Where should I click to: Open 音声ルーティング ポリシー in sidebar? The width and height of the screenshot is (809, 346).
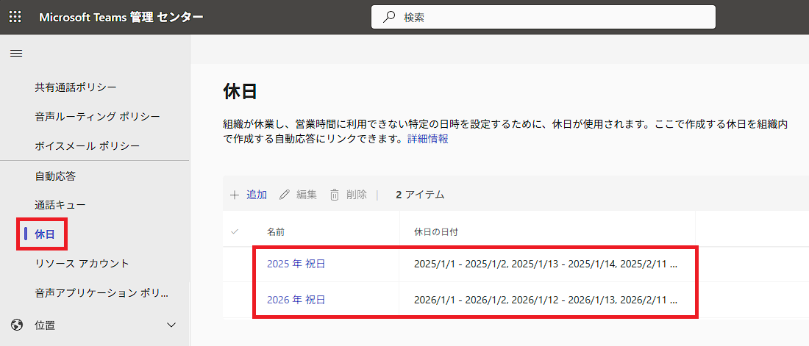point(97,117)
